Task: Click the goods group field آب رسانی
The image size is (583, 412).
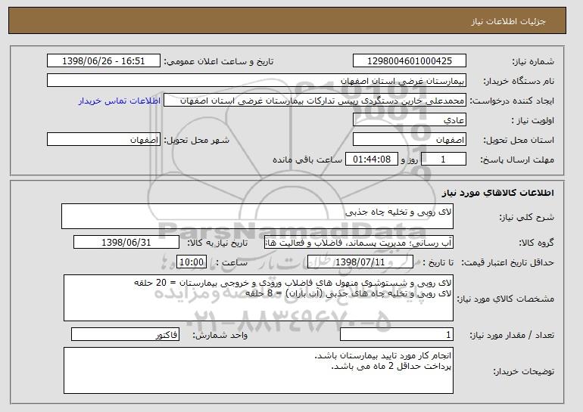Action: pyautogui.click(x=359, y=243)
